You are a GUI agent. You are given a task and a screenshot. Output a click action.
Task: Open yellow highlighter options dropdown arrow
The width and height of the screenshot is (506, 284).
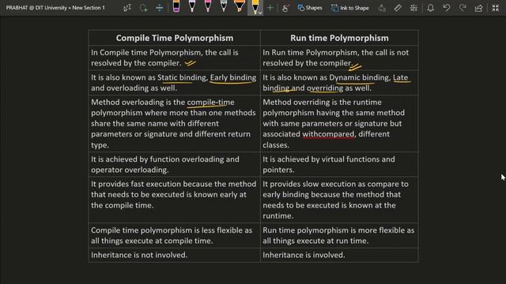pos(260,13)
